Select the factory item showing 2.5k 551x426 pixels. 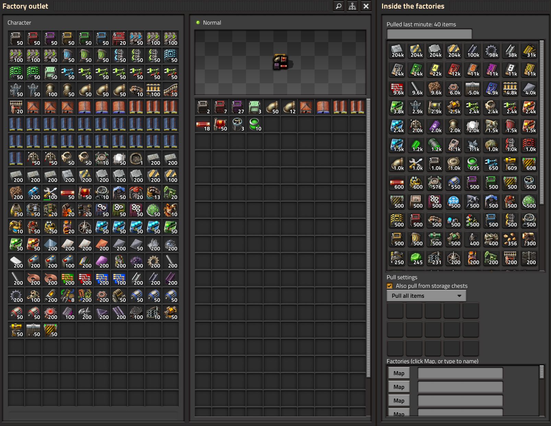[x=454, y=107]
